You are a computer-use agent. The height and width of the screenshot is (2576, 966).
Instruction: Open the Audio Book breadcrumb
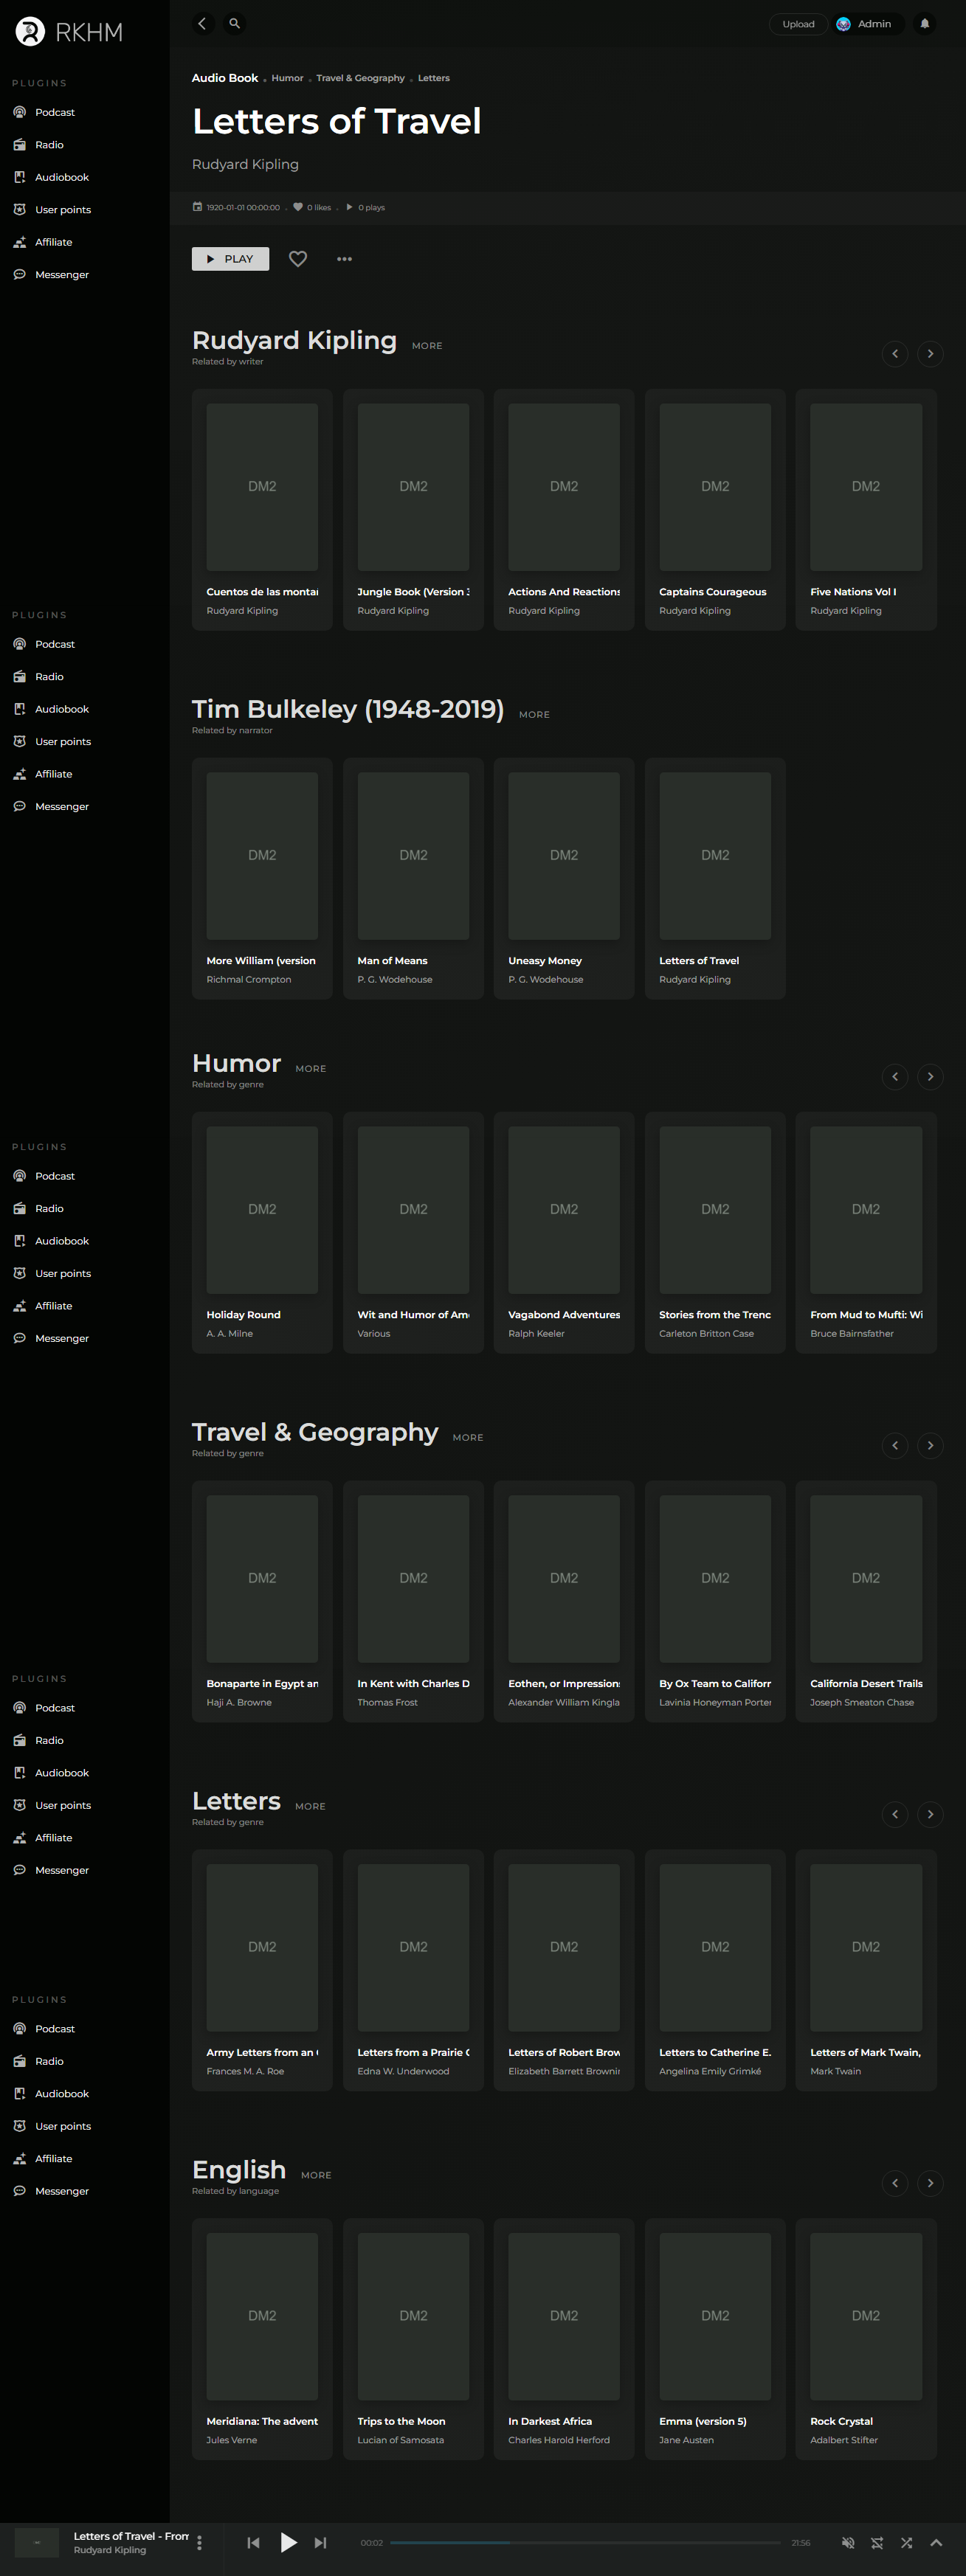coord(225,78)
